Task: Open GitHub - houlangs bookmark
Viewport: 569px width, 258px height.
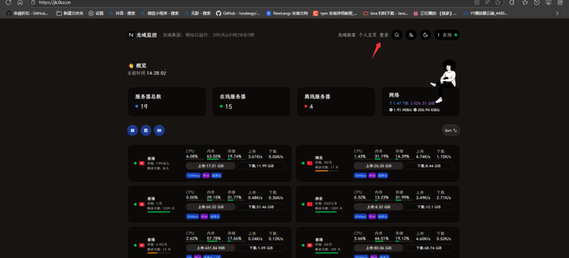Action: point(238,13)
